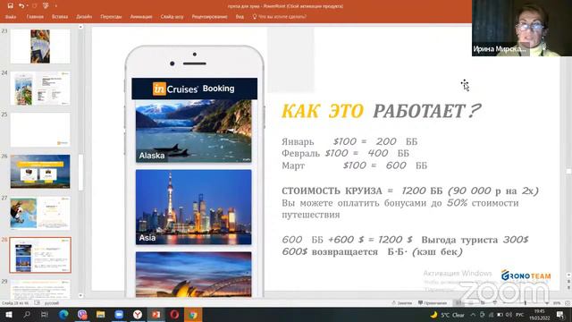Select blank slide 25 thumbnail
572x322 pixels.
click(x=40, y=130)
